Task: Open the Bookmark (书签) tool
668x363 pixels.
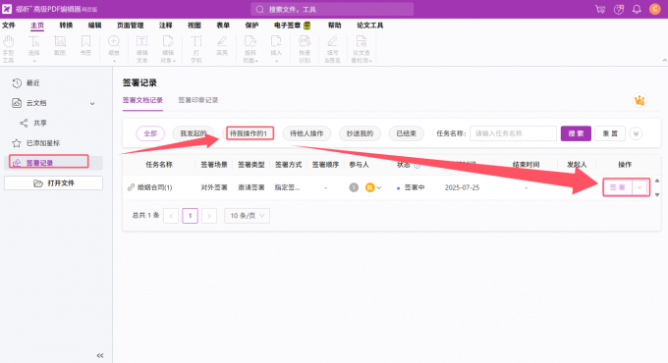Action: [x=86, y=45]
